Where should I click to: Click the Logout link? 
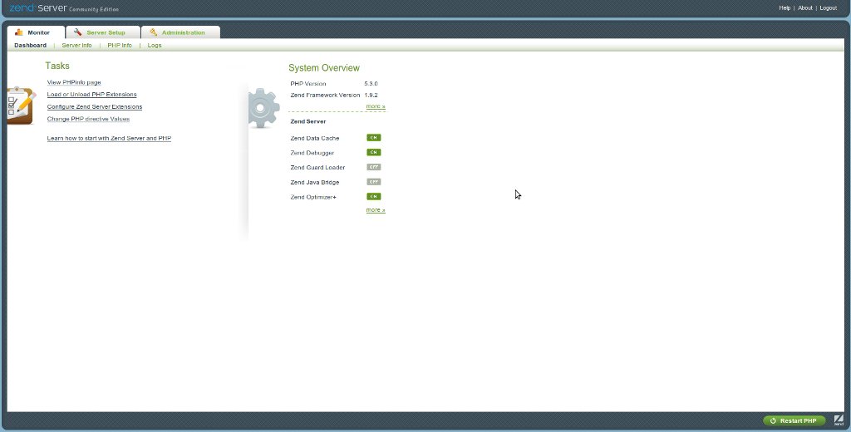[829, 8]
